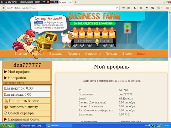Log out via the Выход link
The width and height of the screenshot is (171, 128).
[141, 54]
